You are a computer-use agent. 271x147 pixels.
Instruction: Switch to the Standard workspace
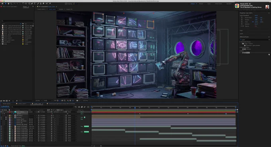pyautogui.click(x=229, y=4)
